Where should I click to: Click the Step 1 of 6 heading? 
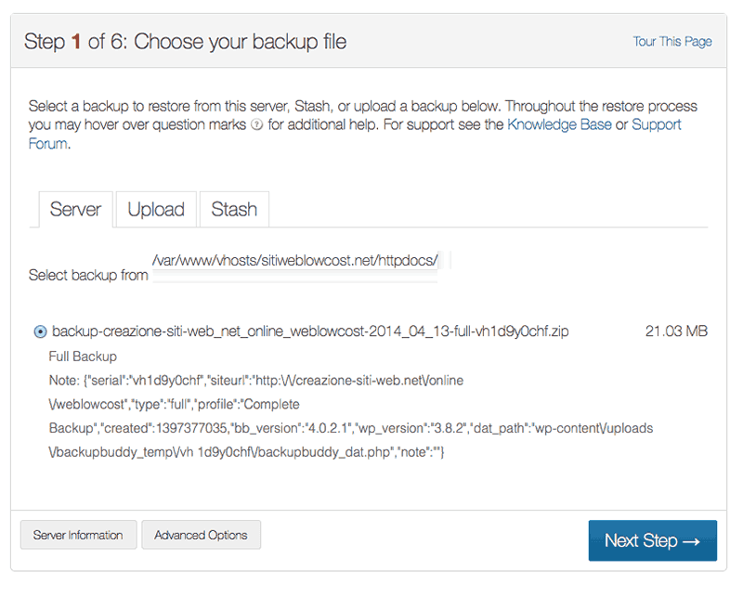[185, 42]
